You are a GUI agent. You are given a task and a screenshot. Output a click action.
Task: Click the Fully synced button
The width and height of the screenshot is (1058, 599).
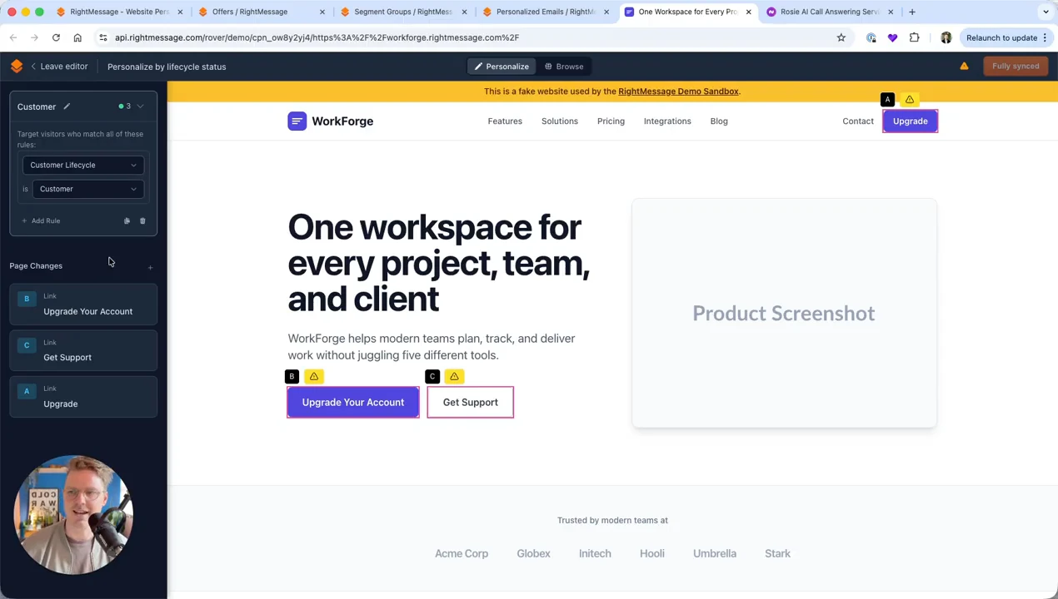coord(1016,66)
